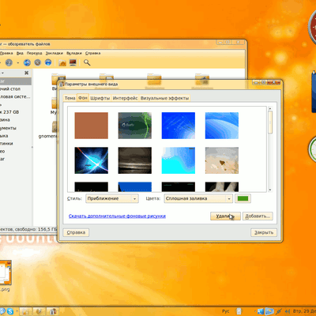Click the Справка button in appearance dialog
This screenshot has height=316, width=316.
76,232
